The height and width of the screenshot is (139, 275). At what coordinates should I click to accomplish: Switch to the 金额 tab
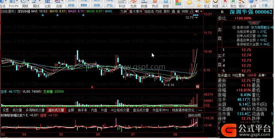71,110
